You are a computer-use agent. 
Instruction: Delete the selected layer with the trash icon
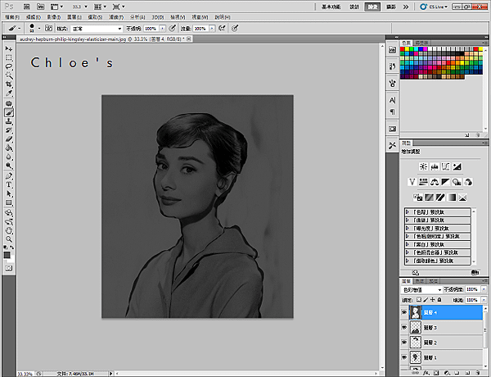[478, 373]
